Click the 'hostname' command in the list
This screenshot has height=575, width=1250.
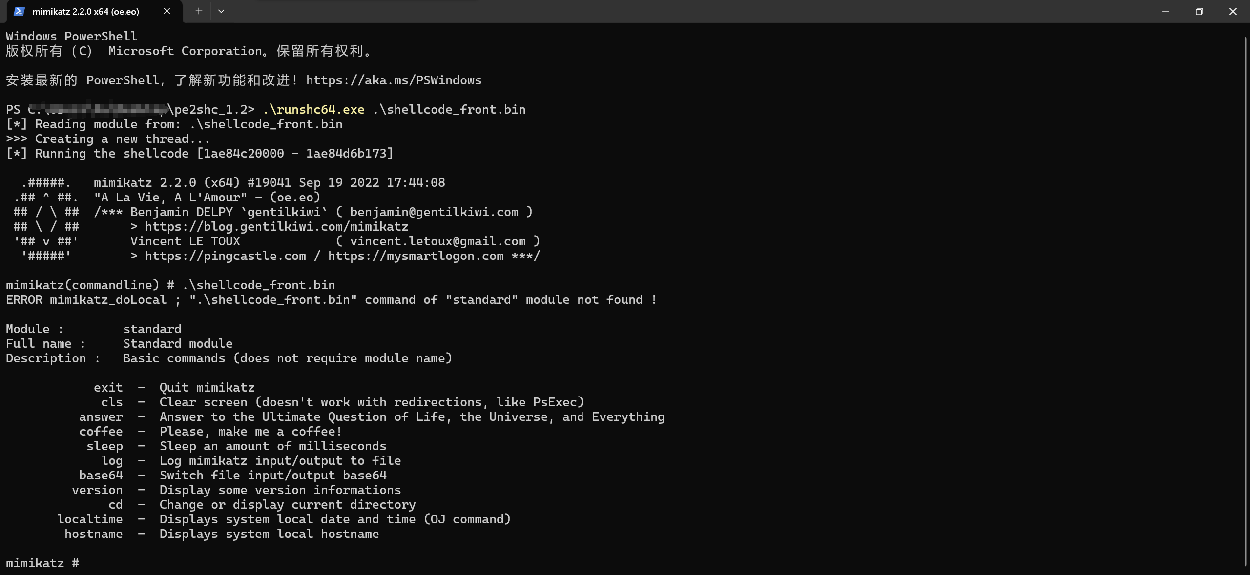94,534
